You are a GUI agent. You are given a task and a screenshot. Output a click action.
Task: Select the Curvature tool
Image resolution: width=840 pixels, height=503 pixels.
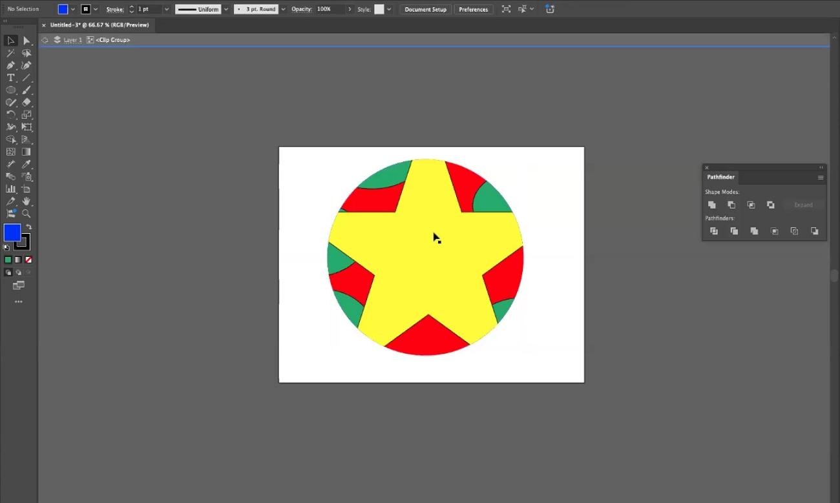[26, 65]
